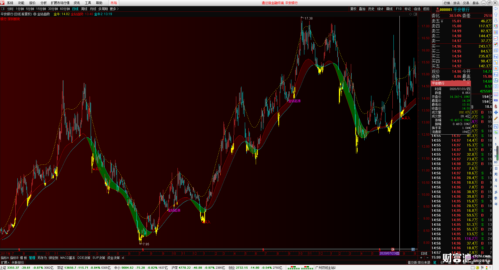Open the 标记 marker menu
This screenshot has height=270, width=499.
408,9
